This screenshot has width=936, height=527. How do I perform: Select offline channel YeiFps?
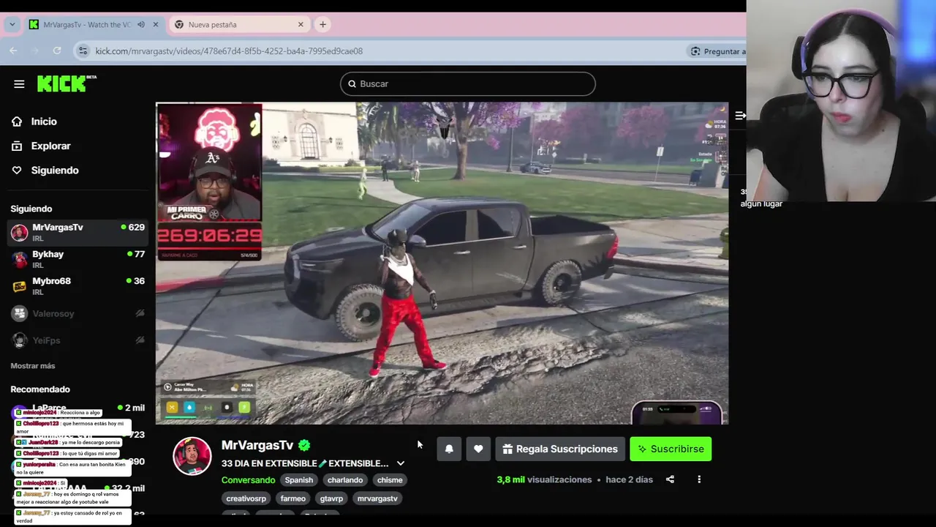pos(78,340)
